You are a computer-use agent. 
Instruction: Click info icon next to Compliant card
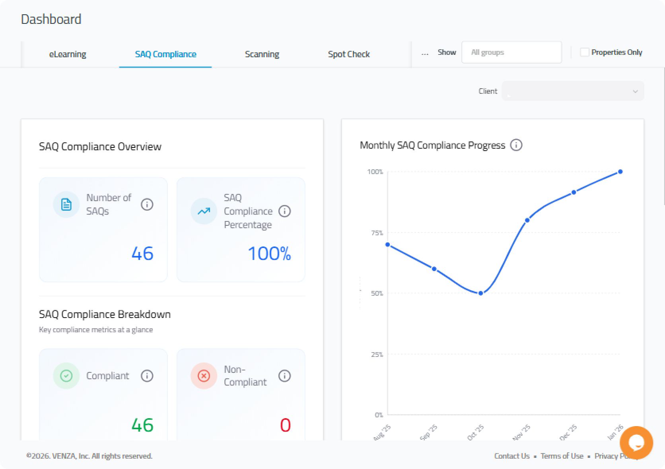[x=147, y=376]
